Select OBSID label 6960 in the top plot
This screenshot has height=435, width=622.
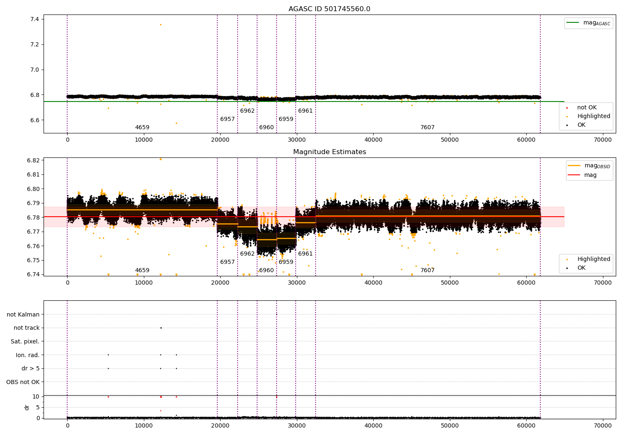click(267, 128)
